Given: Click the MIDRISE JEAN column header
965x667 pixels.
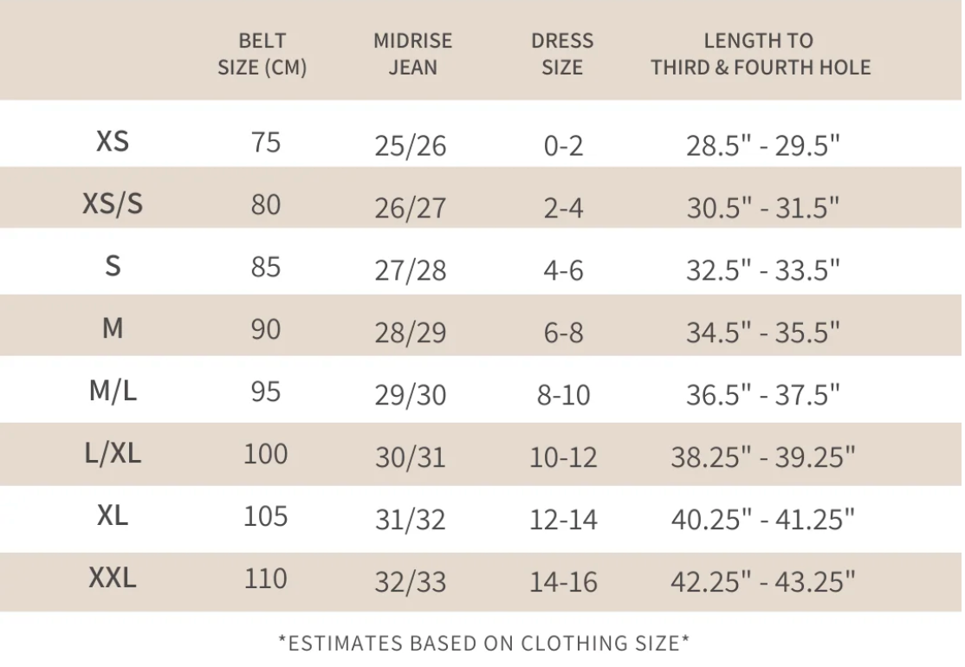Looking at the screenshot, I should click(412, 55).
